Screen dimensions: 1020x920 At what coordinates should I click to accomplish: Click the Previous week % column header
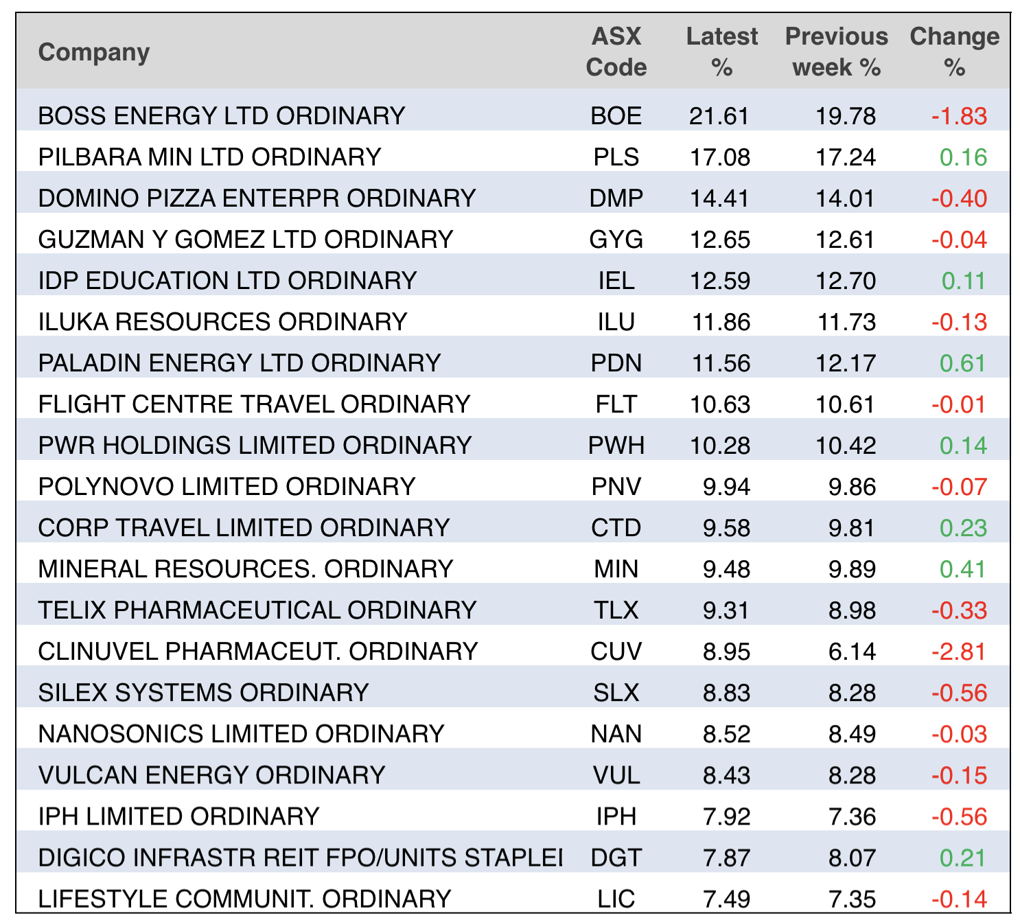pyautogui.click(x=836, y=52)
